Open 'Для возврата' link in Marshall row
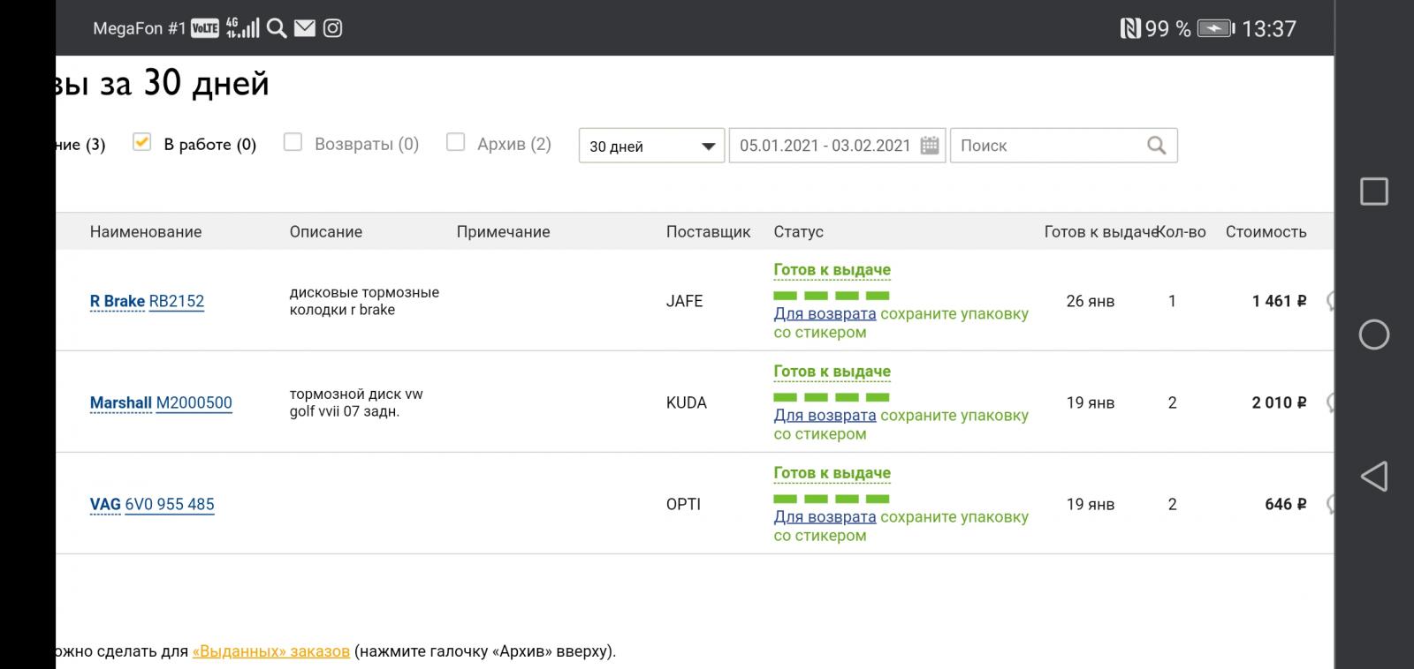Viewport: 1414px width, 669px height. 825,416
